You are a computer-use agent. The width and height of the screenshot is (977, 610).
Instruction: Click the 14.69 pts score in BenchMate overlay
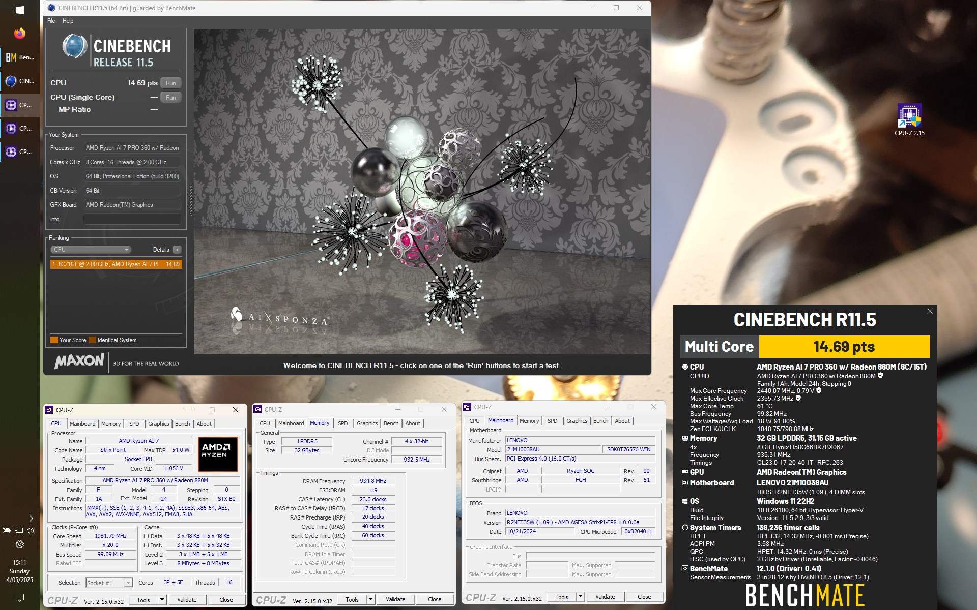[844, 347]
